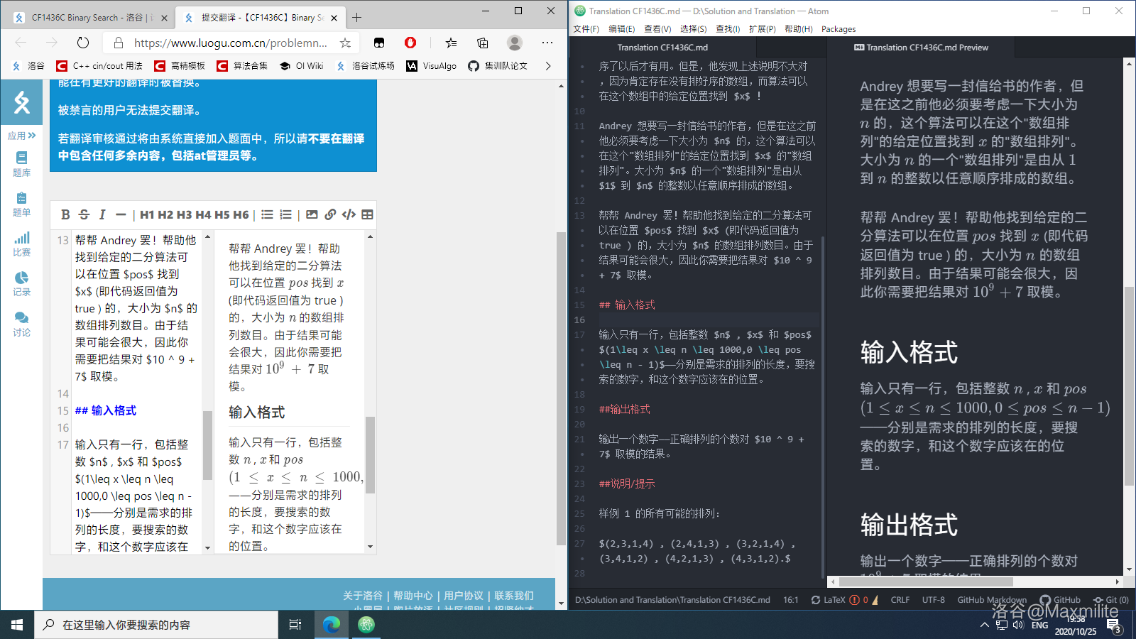Insert table in Luogu editor toolbar

pyautogui.click(x=367, y=214)
